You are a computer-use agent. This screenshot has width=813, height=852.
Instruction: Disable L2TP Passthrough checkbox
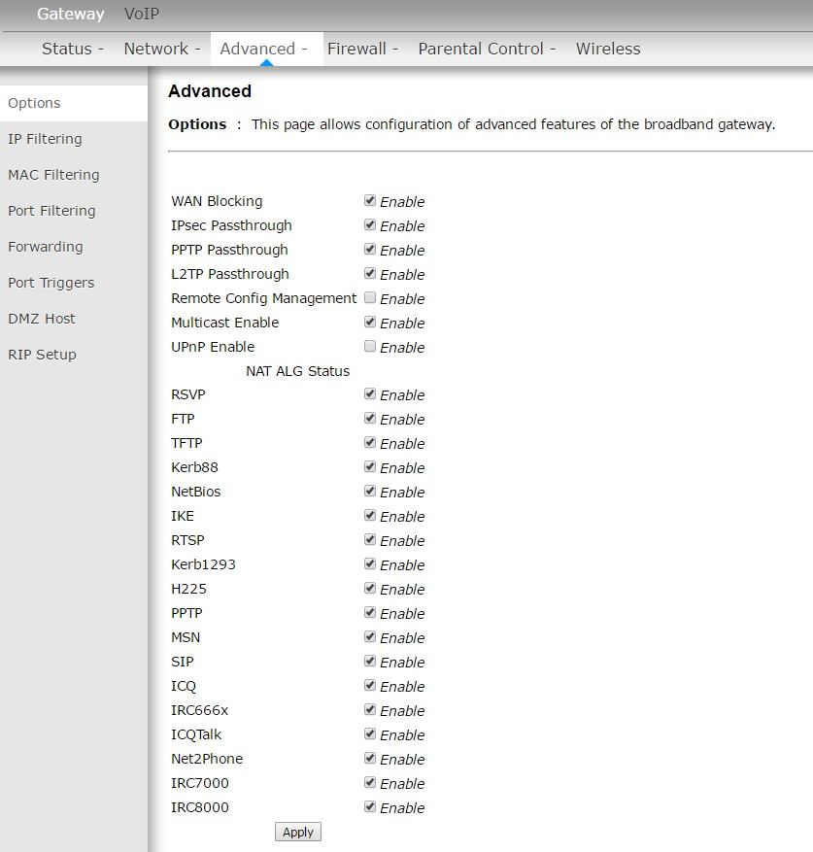(x=370, y=273)
